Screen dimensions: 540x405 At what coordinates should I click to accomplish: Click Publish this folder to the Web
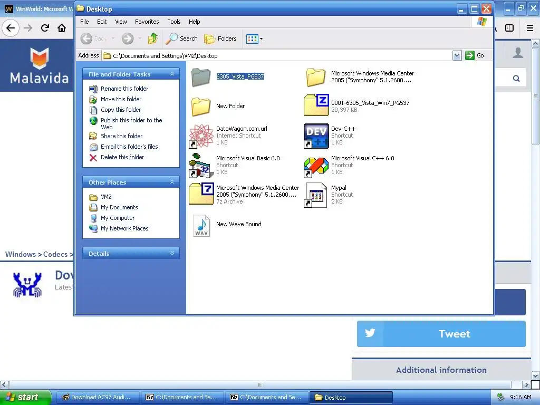point(126,123)
